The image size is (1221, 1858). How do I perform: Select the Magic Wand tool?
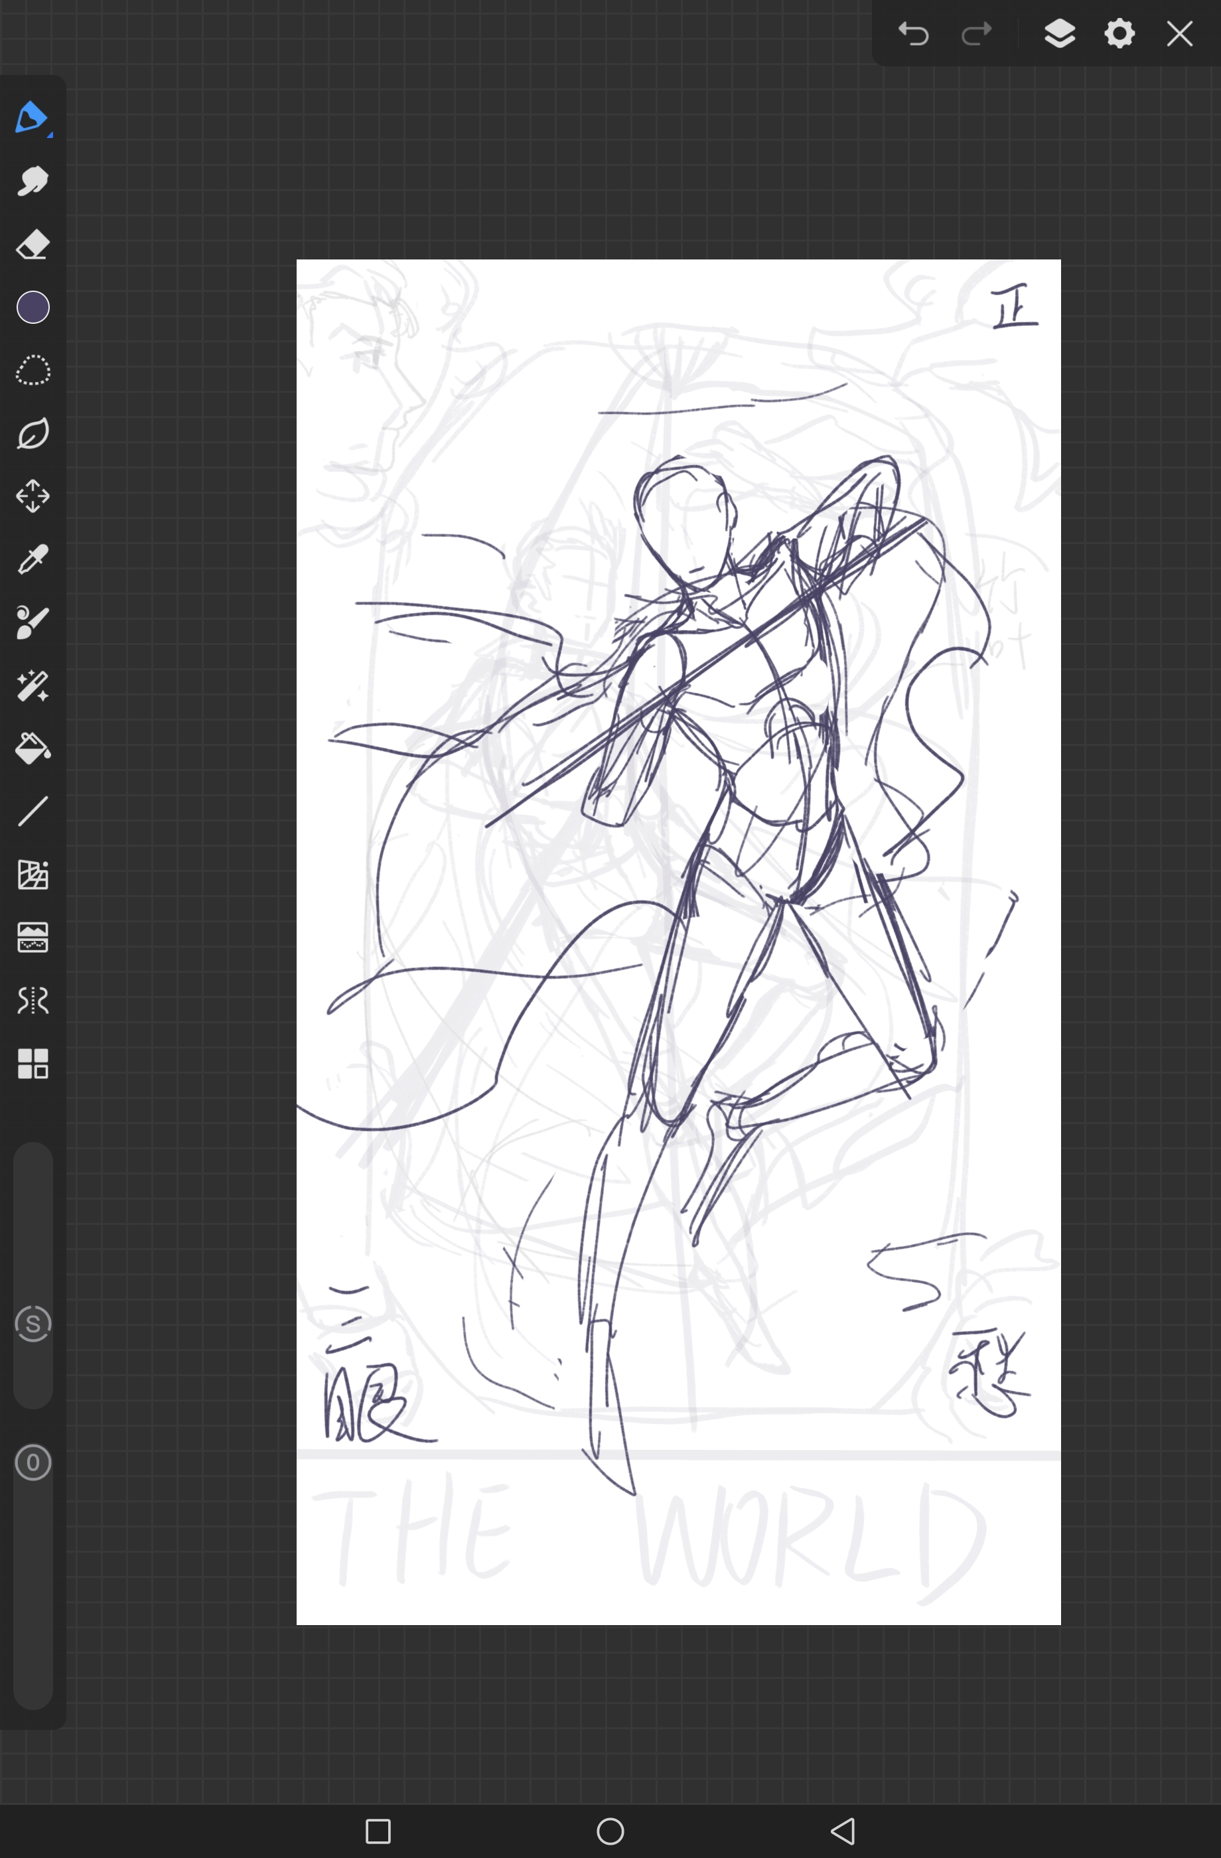(33, 685)
